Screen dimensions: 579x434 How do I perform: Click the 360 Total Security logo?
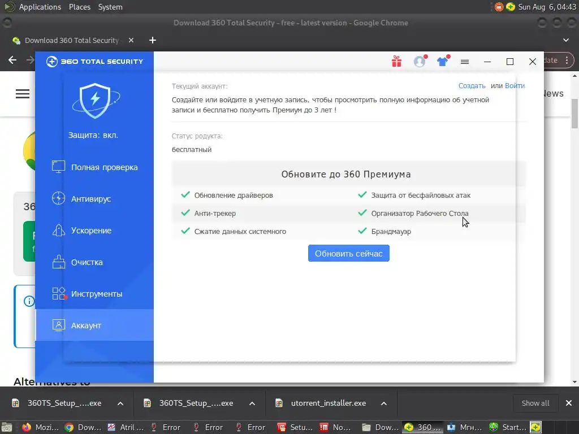click(x=94, y=61)
